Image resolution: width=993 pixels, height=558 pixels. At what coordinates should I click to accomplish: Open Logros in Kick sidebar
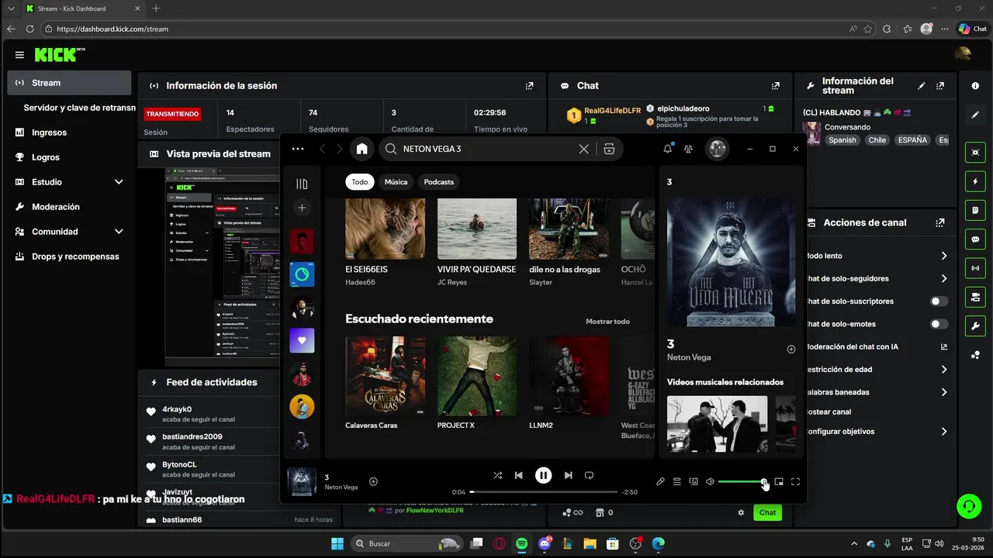pos(69,157)
